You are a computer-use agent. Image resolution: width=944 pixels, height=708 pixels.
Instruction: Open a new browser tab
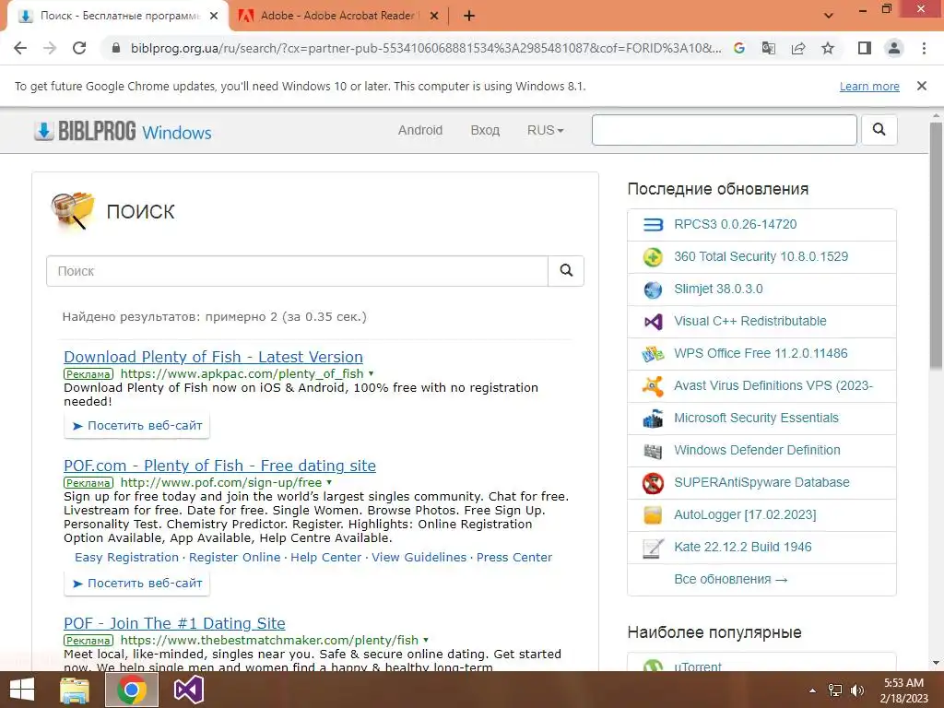pos(469,16)
